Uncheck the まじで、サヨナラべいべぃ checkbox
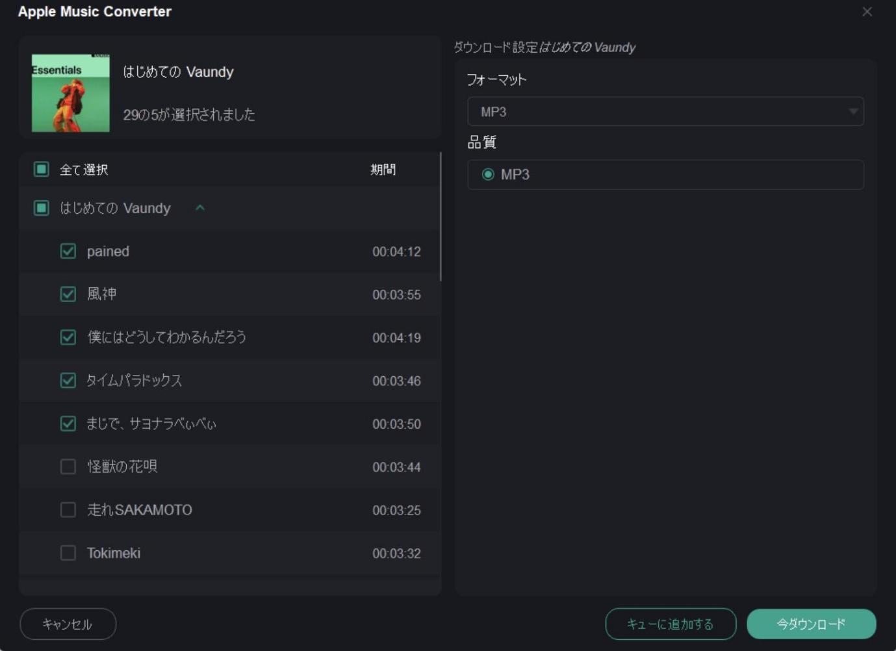 tap(68, 424)
